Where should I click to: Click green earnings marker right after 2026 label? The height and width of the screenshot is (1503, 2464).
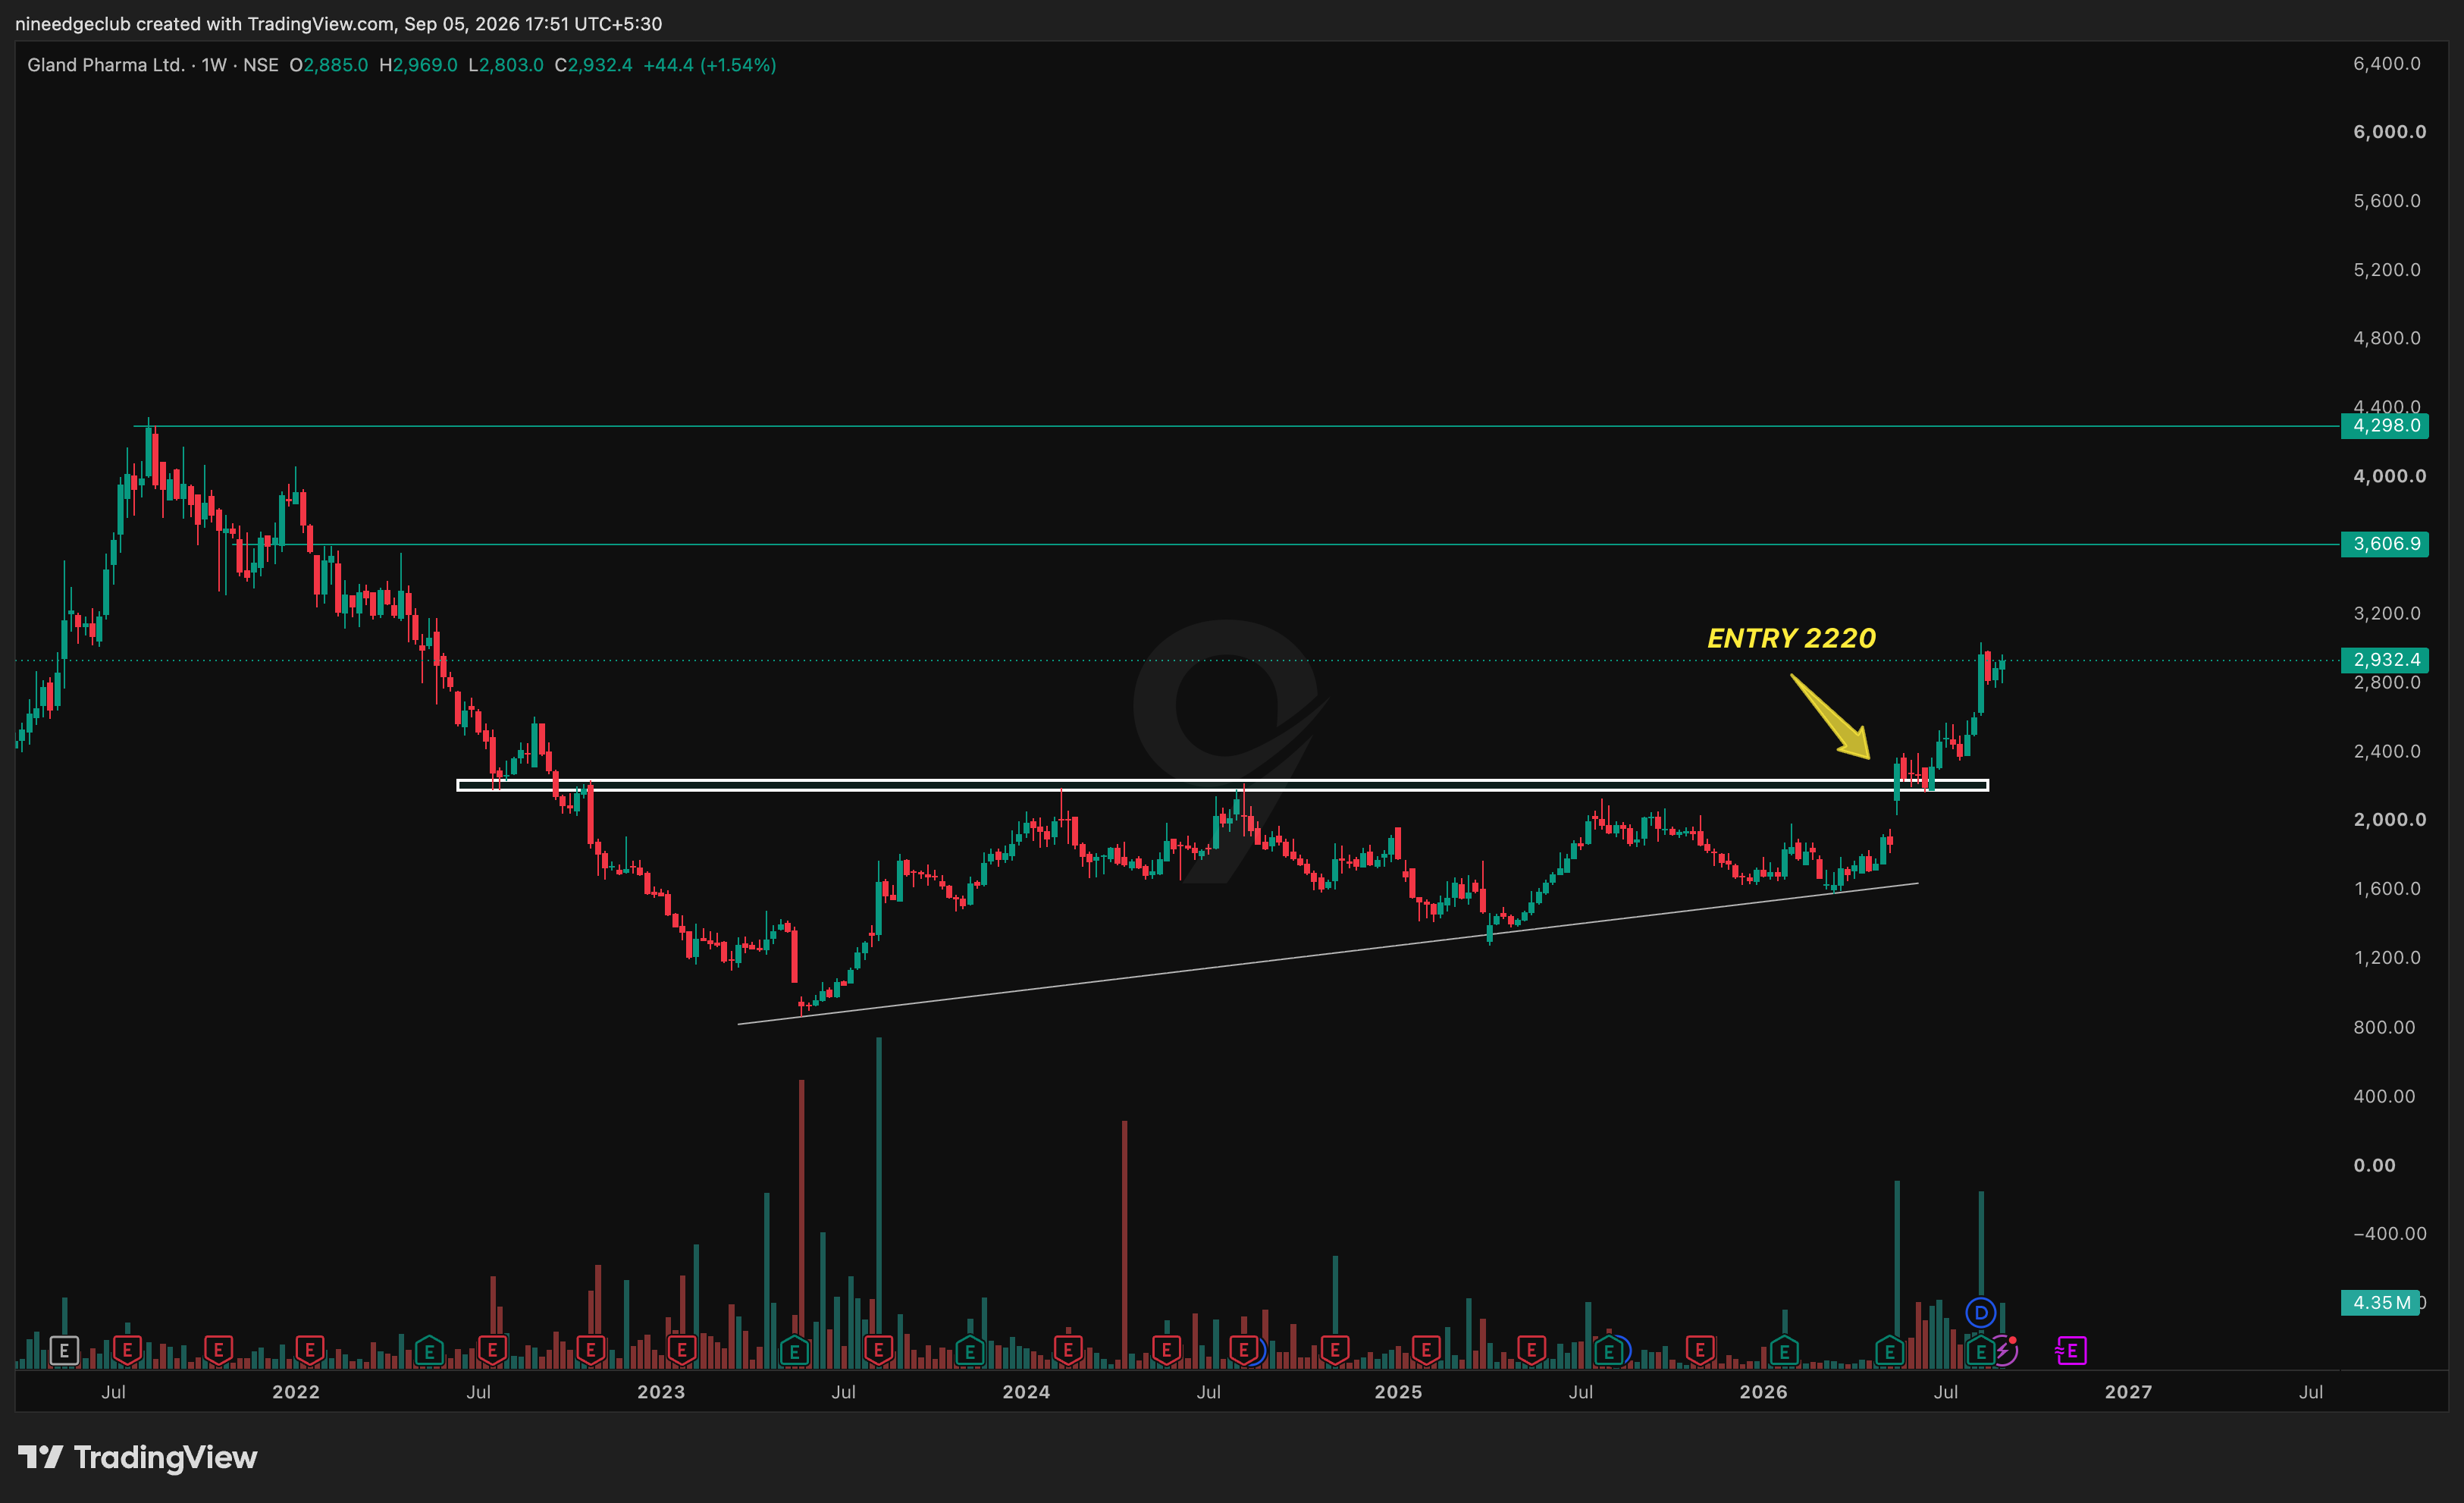click(x=1784, y=1351)
